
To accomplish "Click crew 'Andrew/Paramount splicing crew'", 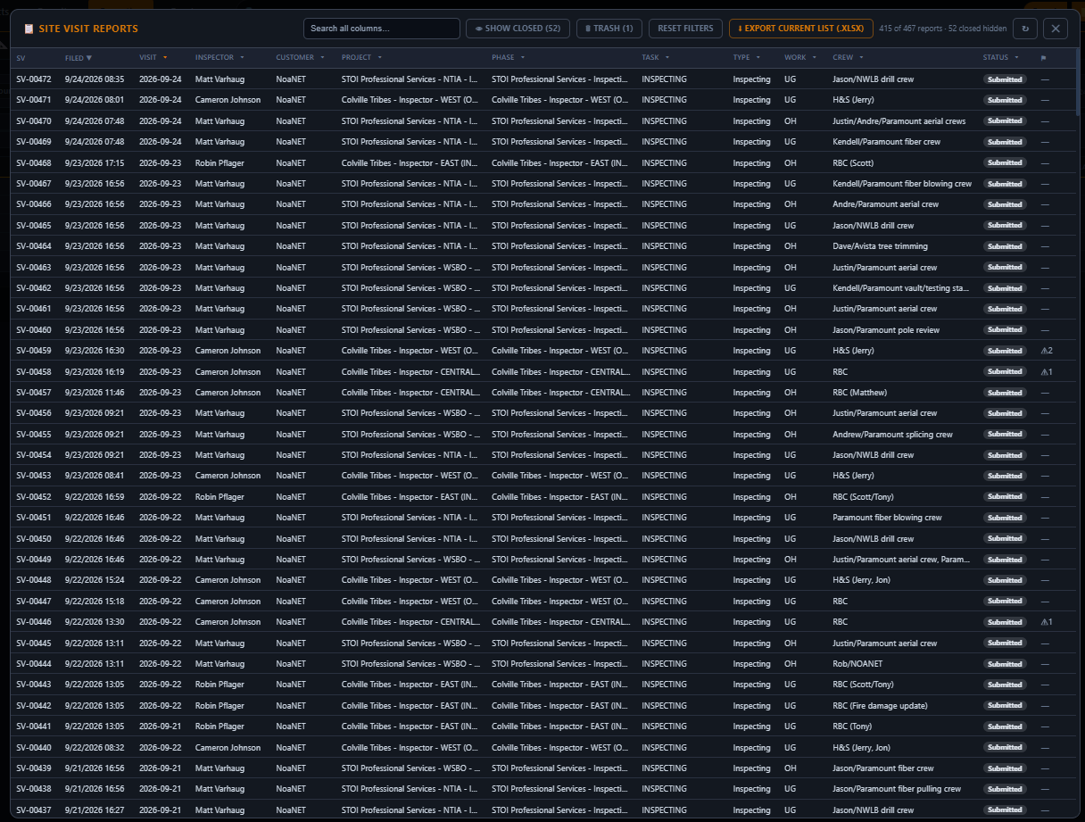I will click(x=892, y=435).
